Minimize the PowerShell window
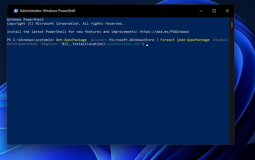255x160 pixels. (x=201, y=11)
